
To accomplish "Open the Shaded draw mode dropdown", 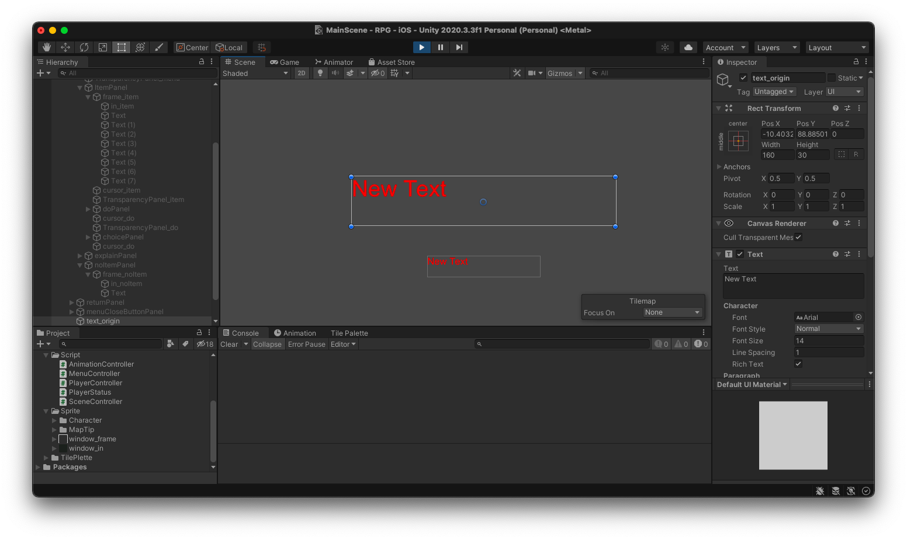I will pyautogui.click(x=255, y=72).
